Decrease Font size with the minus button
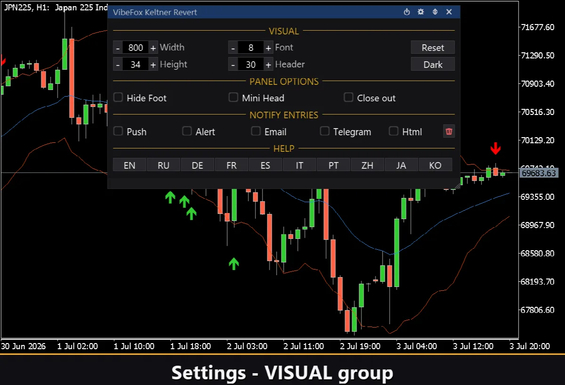 233,48
